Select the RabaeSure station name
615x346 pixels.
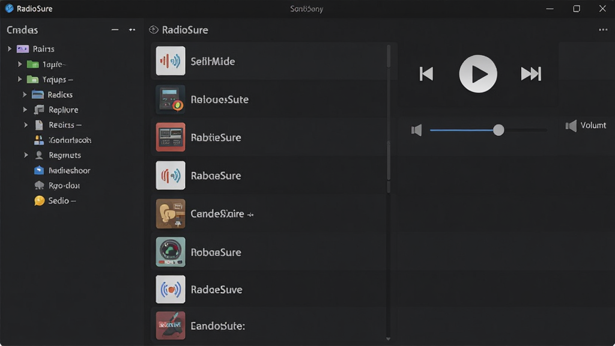pos(216,176)
